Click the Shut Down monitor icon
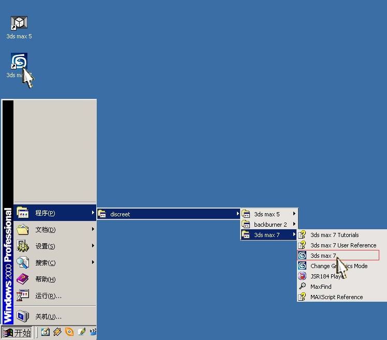Screen dimensions: 387x340 pyautogui.click(x=23, y=316)
